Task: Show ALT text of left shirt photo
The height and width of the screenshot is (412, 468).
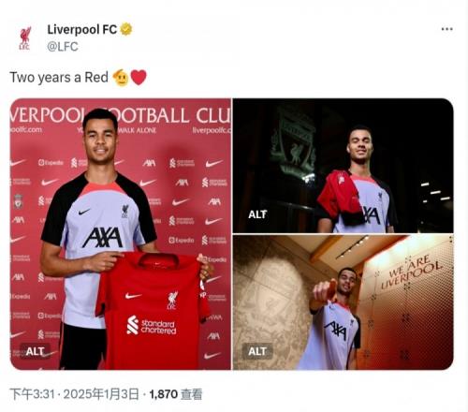Action: pos(35,351)
